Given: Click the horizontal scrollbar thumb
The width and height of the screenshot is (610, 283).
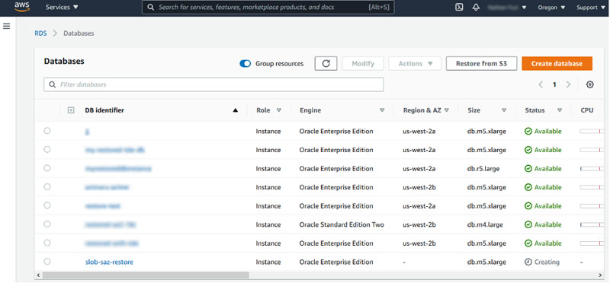Looking at the screenshot, I should coord(146,275).
